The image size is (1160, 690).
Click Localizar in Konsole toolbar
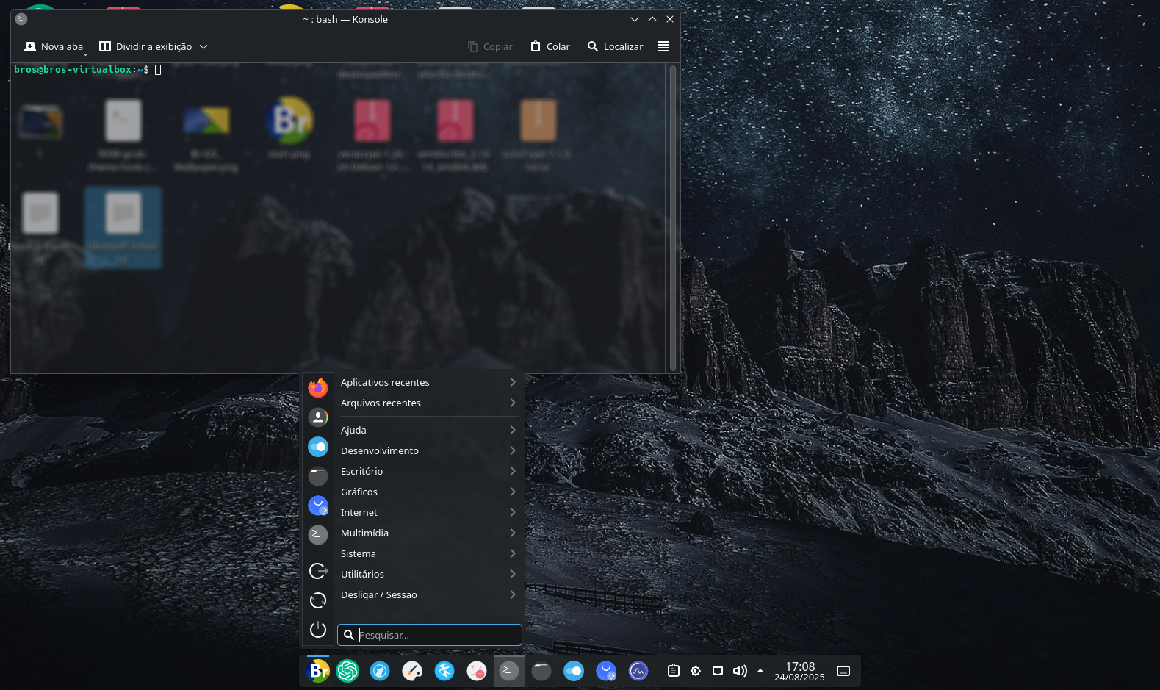point(615,46)
